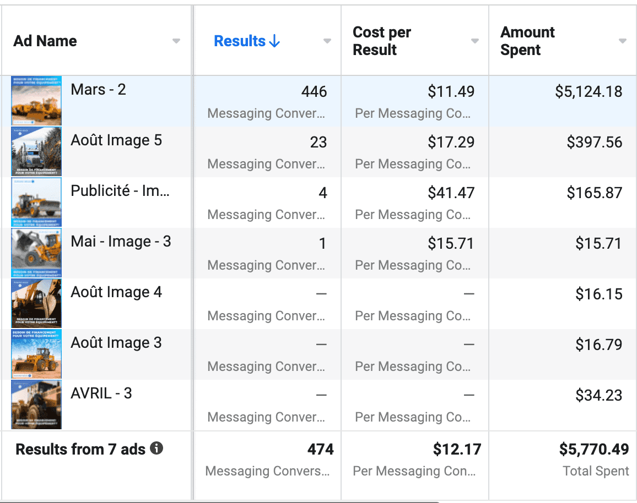The image size is (637, 503).
Task: Click the Août Image 4 ad preview
Action: click(x=35, y=303)
